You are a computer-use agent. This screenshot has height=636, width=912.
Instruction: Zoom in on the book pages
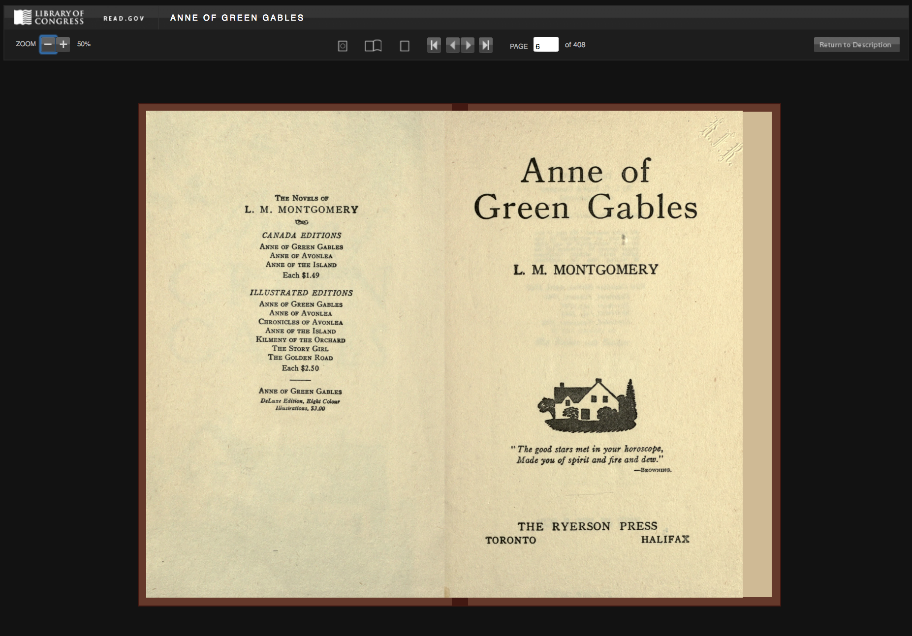point(63,44)
